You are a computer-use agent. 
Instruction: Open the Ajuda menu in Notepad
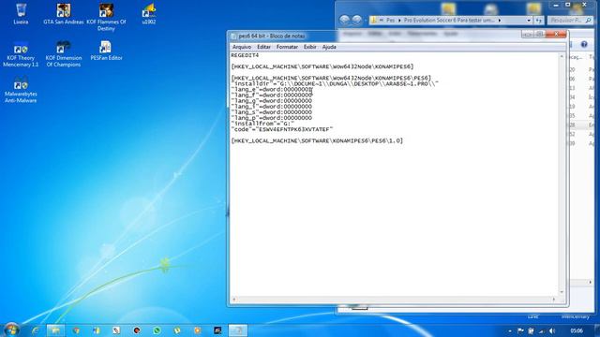[x=329, y=47]
